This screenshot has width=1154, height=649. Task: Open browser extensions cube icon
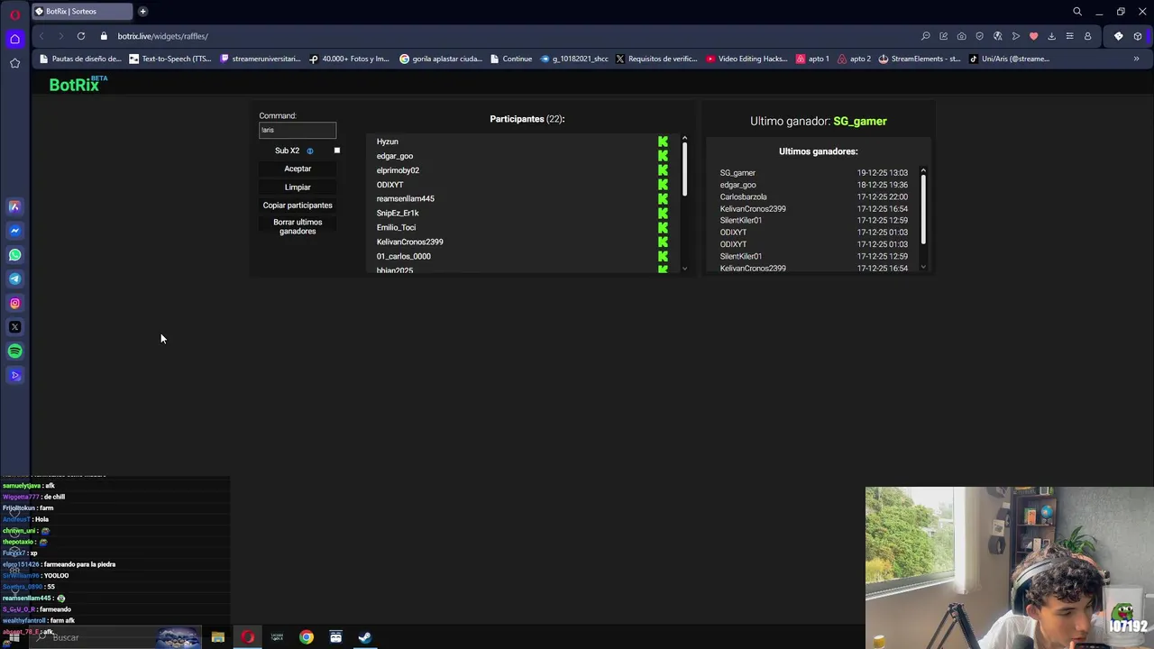click(1138, 36)
